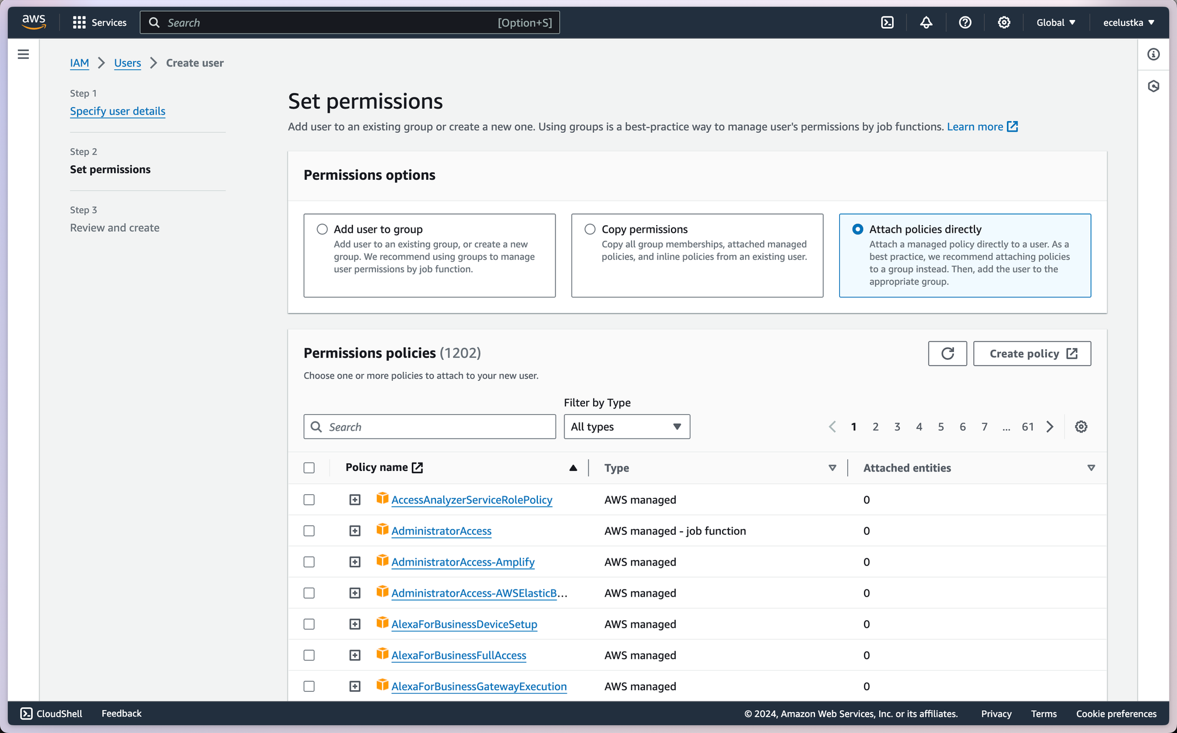Viewport: 1177px width, 733px height.
Task: Open the hamburger side navigation menu
Action: coord(24,54)
